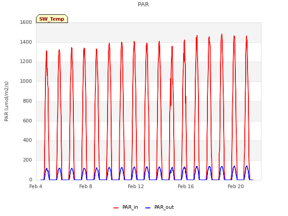The width and height of the screenshot is (288, 216).
Task: Click the red PAR_in legend swatch
Action: click(x=116, y=208)
